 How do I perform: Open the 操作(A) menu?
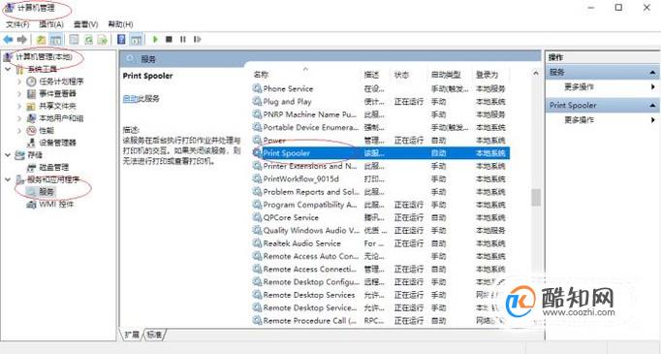[x=51, y=24]
